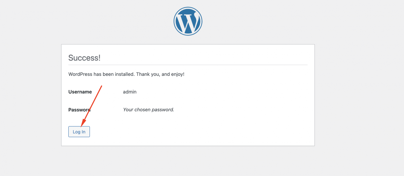Click the Log In button

(x=79, y=132)
